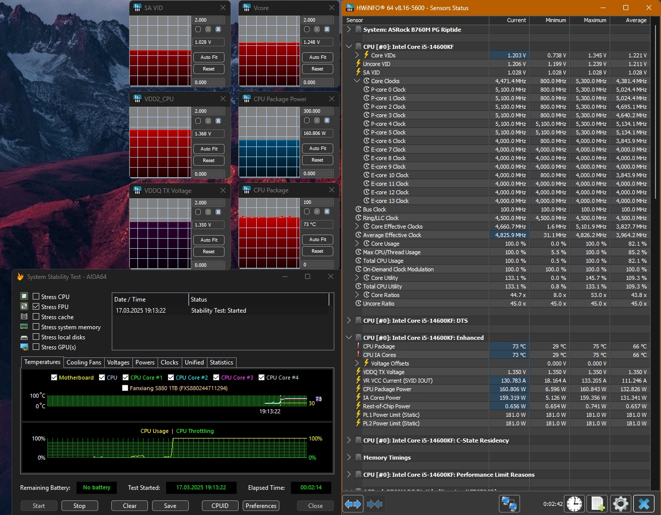Click the clock icon beside Bus Clock
The height and width of the screenshot is (515, 661).
point(358,209)
